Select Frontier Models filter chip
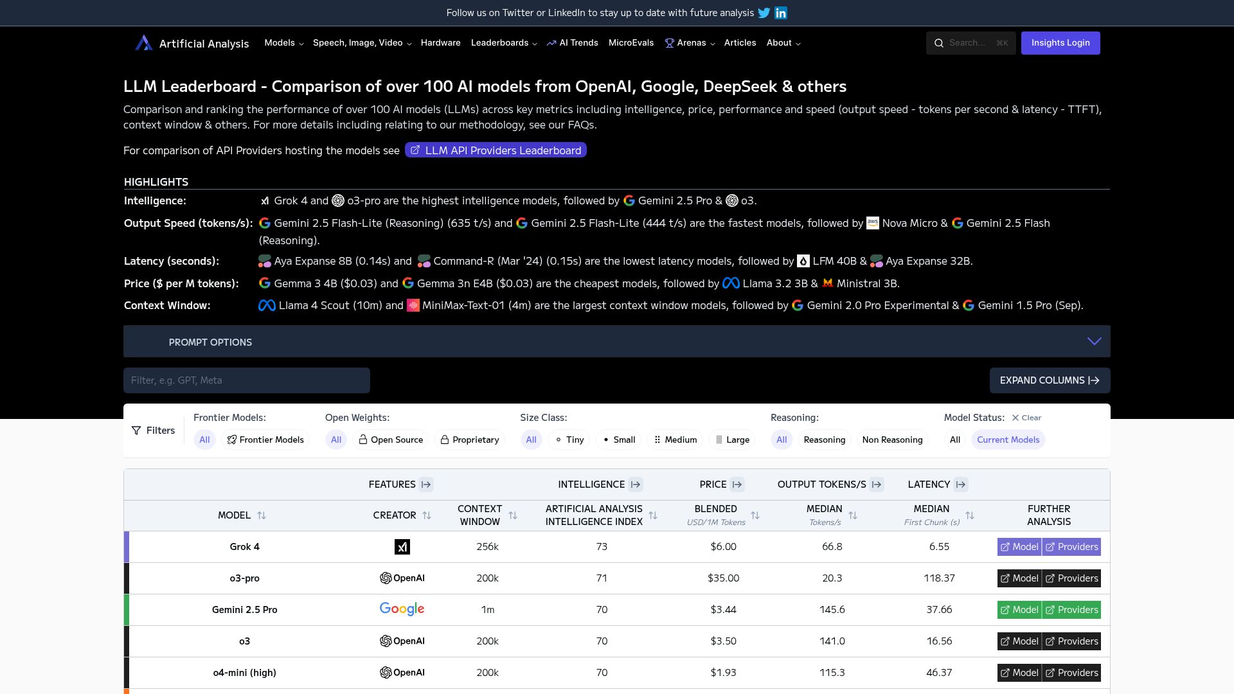Screen dimensions: 1234x694 (x=265, y=440)
